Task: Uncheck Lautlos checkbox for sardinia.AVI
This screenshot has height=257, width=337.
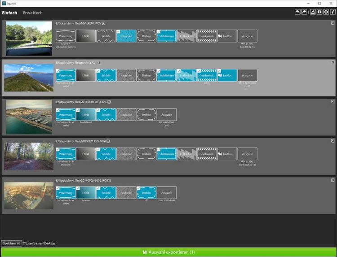Action: (x=219, y=71)
